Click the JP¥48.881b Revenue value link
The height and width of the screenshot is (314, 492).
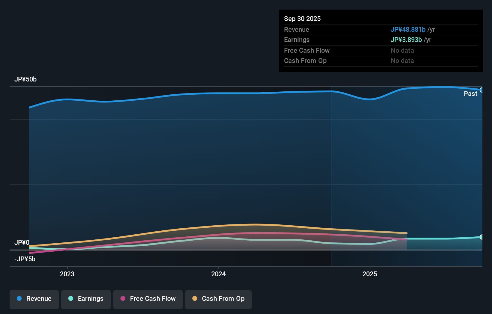click(x=408, y=29)
